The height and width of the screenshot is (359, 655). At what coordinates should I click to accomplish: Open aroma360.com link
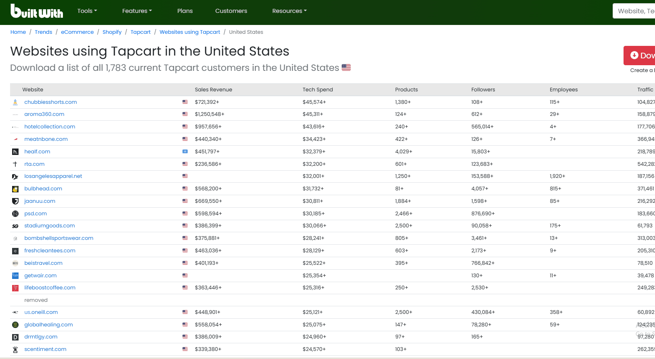[44, 114]
